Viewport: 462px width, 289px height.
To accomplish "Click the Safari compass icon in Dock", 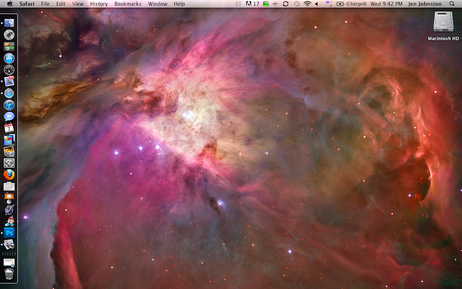I will click(x=9, y=93).
